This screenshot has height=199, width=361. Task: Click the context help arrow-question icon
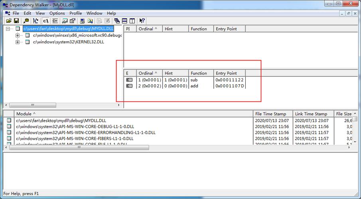[142, 21]
